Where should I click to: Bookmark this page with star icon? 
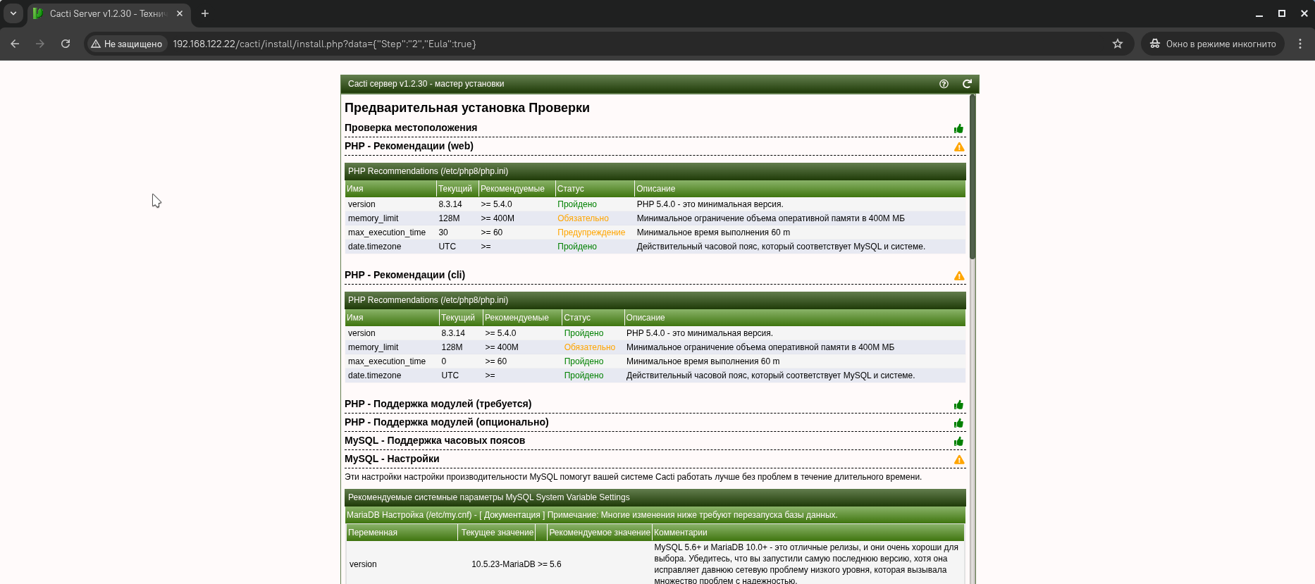1118,44
